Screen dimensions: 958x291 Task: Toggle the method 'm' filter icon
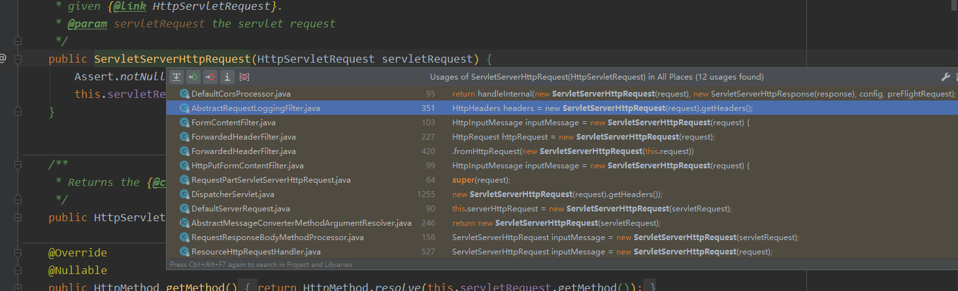(244, 77)
